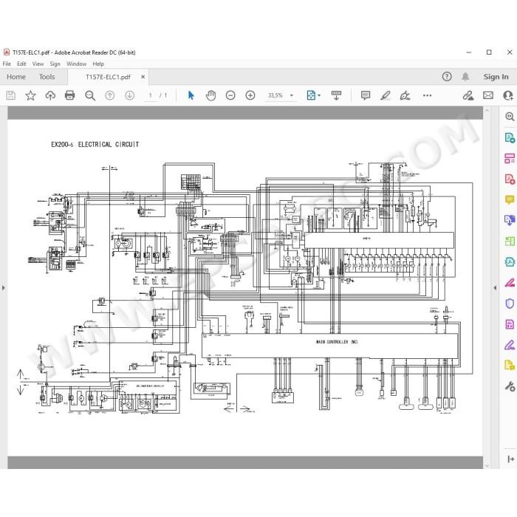Click the Save file icon
517x517 pixels.
click(x=11, y=95)
